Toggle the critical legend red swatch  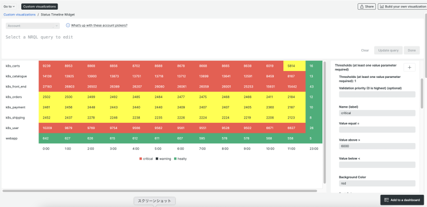[140, 159]
